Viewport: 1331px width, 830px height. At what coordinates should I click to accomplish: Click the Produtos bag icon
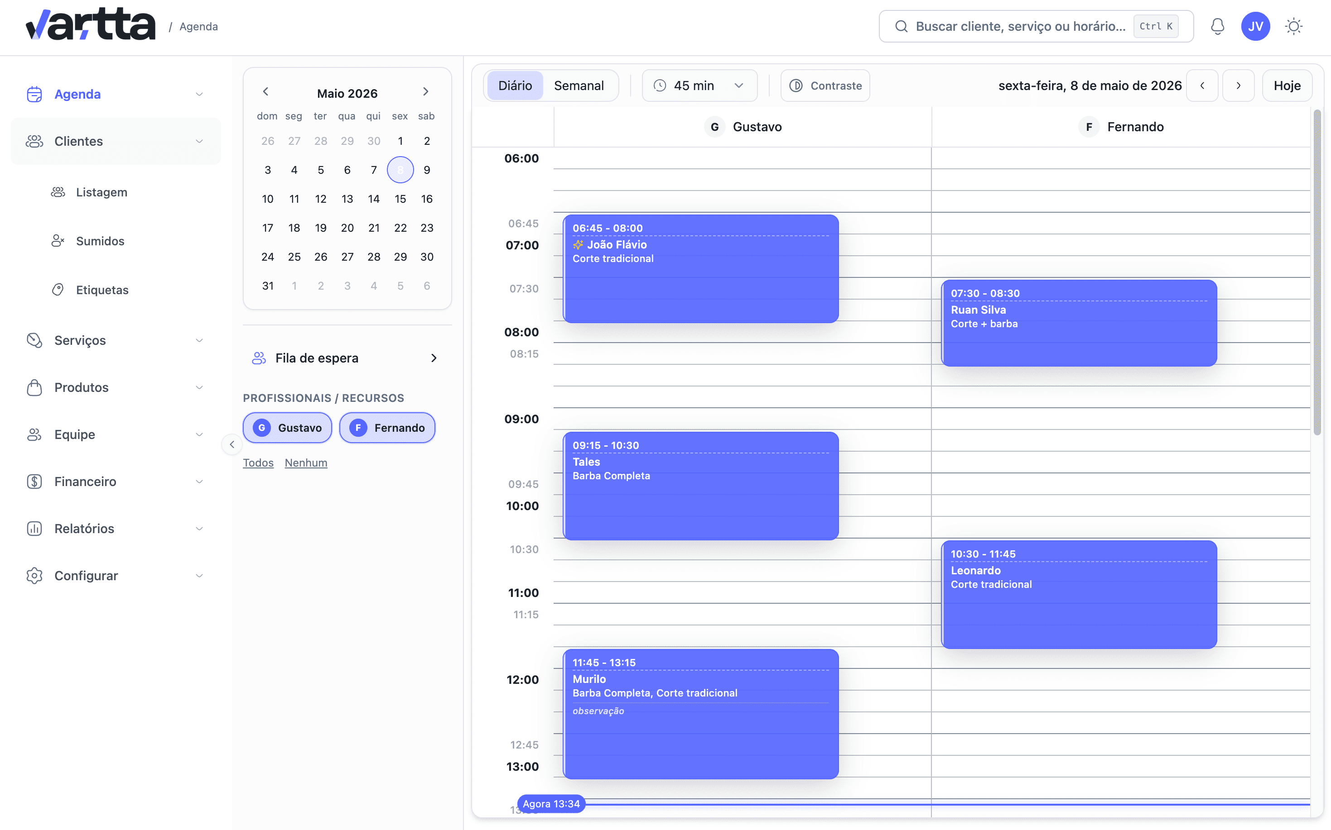click(34, 387)
